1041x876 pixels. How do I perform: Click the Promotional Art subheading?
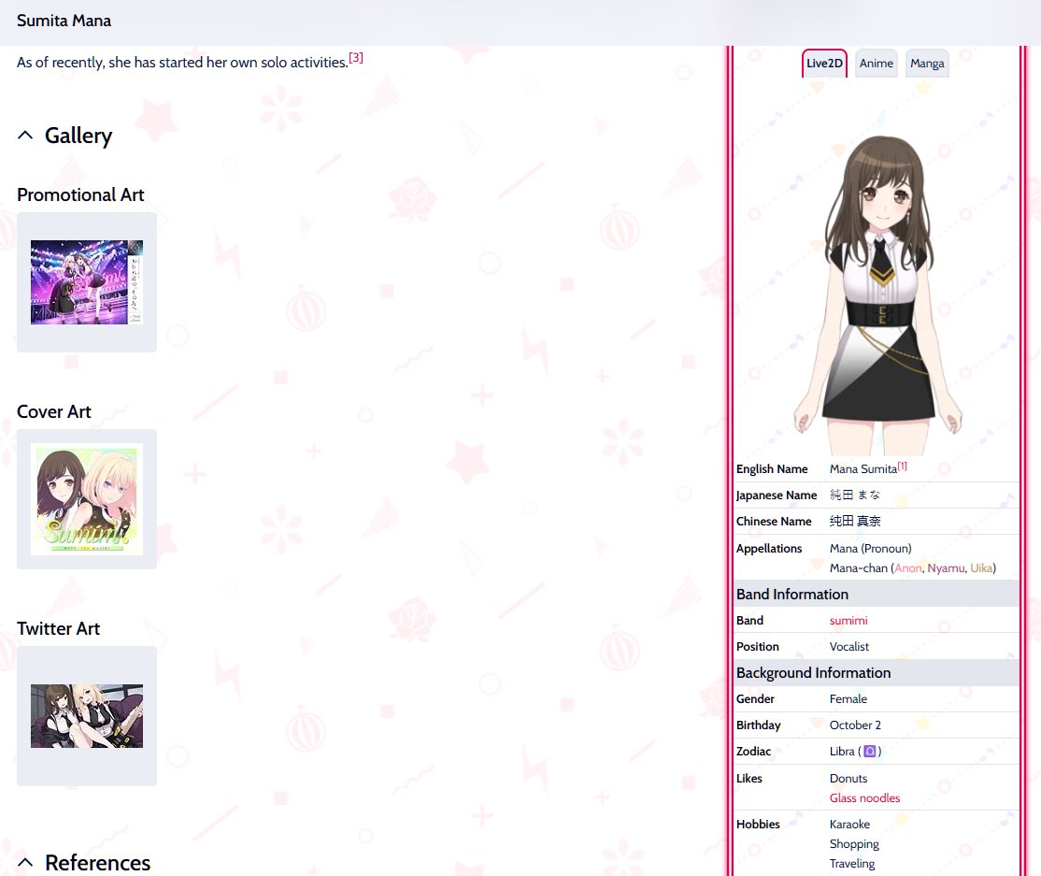click(x=80, y=194)
